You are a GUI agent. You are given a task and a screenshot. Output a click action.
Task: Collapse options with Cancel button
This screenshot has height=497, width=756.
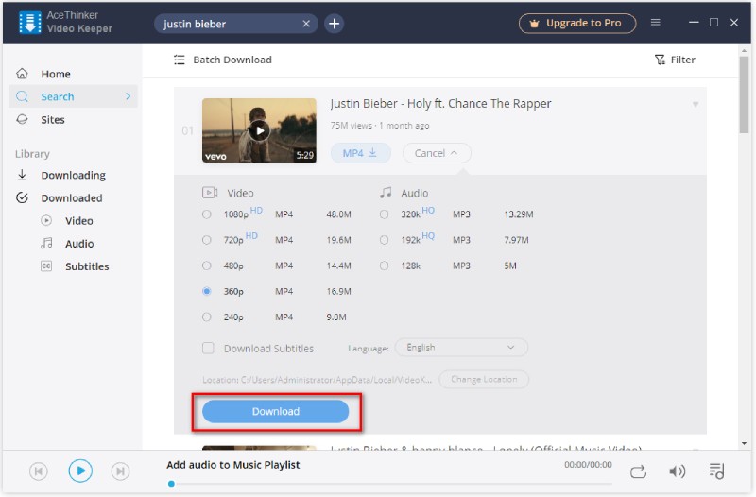437,153
